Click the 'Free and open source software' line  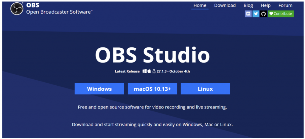tap(152, 107)
